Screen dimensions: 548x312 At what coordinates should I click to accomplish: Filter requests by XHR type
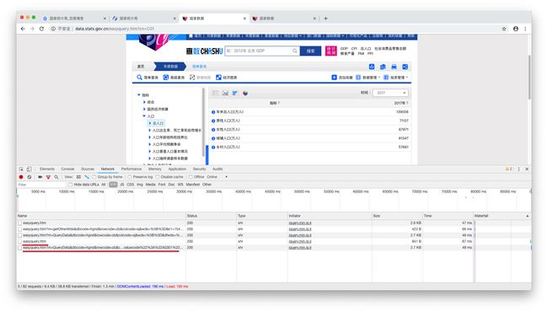pyautogui.click(x=113, y=185)
